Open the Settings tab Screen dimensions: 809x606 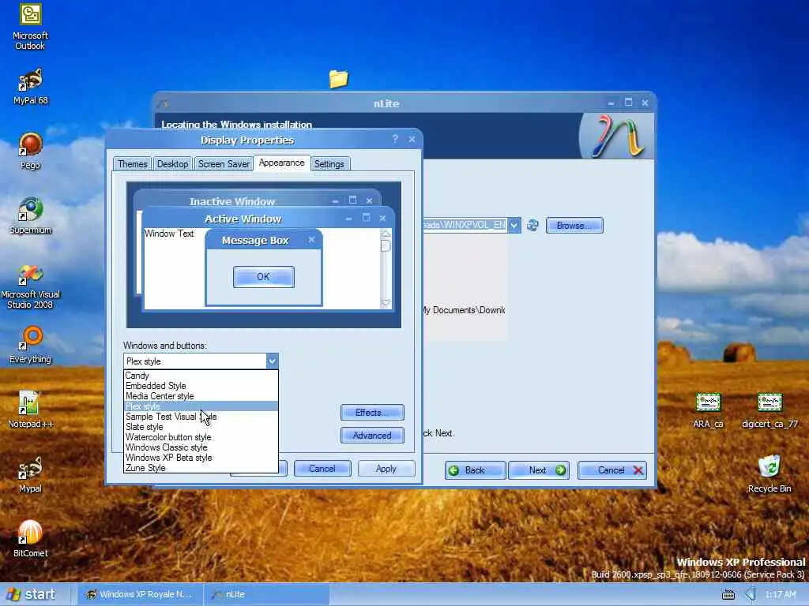[329, 164]
